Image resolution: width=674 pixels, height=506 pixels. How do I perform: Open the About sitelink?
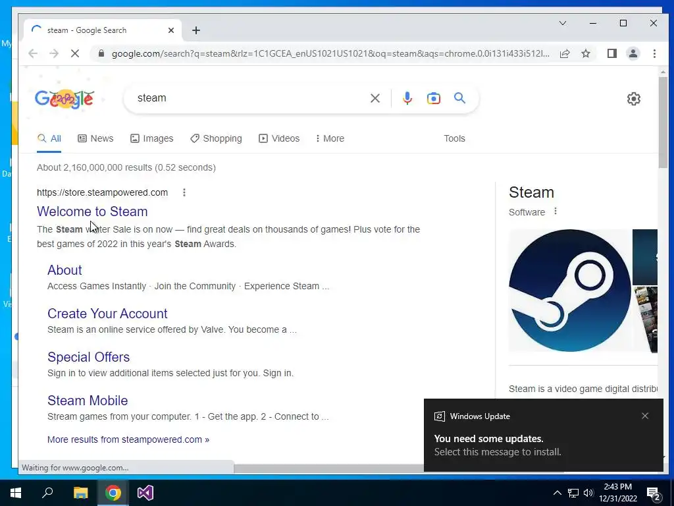[65, 270]
